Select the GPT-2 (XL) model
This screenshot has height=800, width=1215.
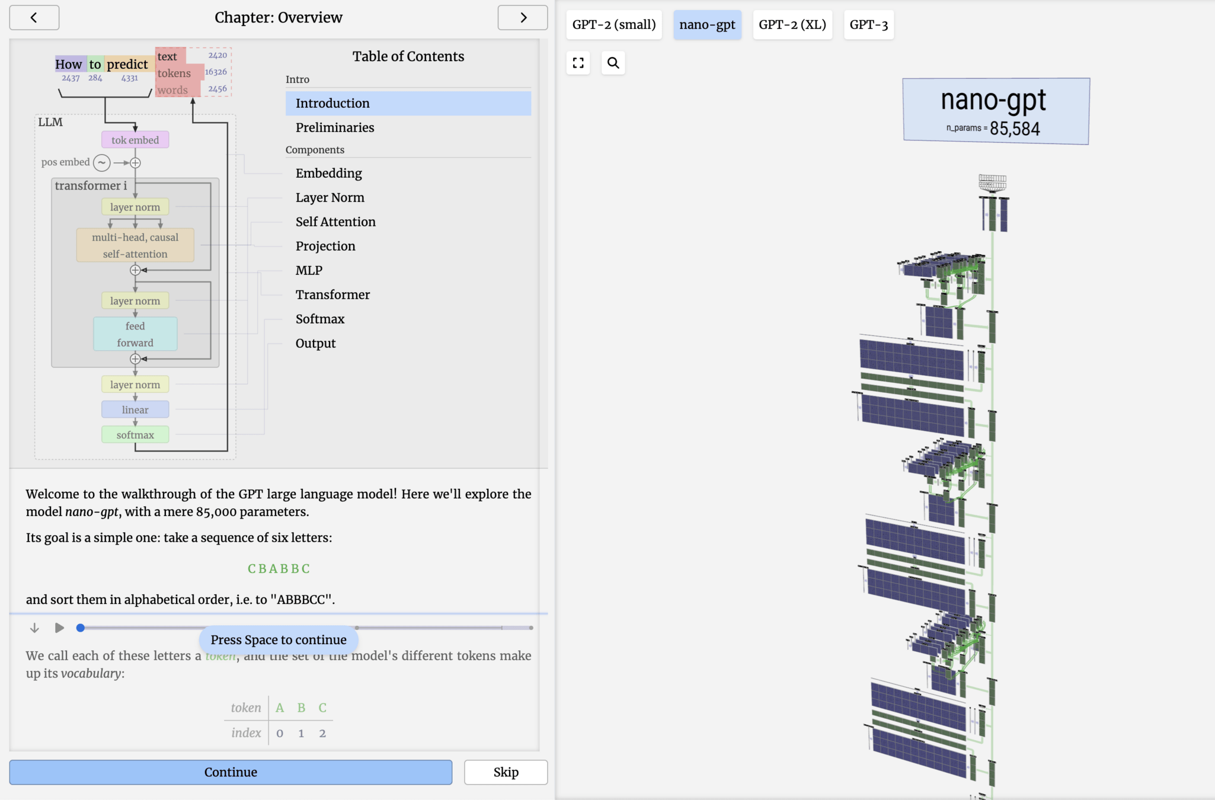coord(792,25)
